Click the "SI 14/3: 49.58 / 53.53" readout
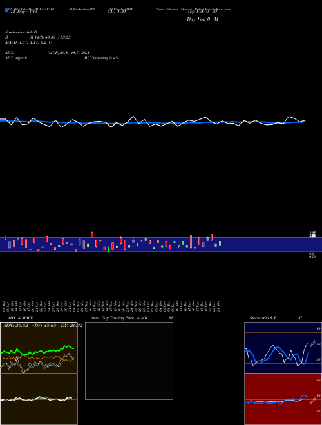Screen dimensions: 322x425 [x=50, y=37]
